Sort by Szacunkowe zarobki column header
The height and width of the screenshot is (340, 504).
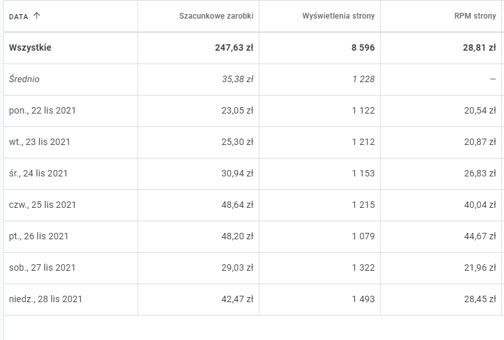(x=216, y=16)
